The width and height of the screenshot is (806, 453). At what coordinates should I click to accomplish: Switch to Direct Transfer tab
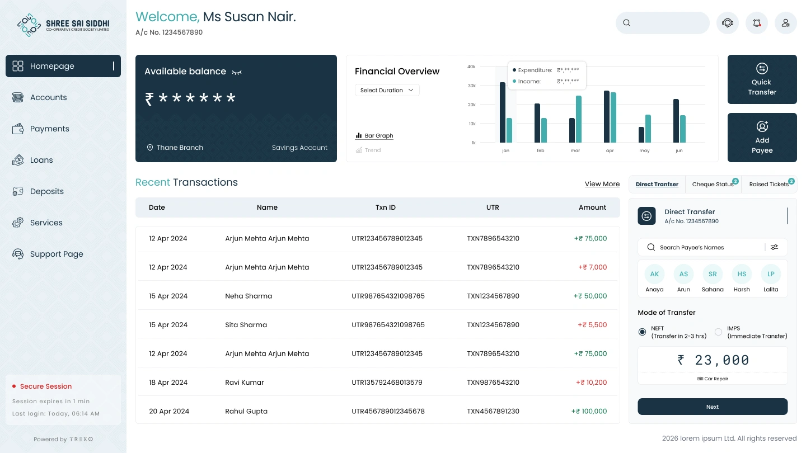657,184
